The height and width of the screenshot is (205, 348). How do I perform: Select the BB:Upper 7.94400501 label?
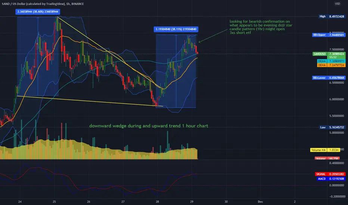coord(329,35)
